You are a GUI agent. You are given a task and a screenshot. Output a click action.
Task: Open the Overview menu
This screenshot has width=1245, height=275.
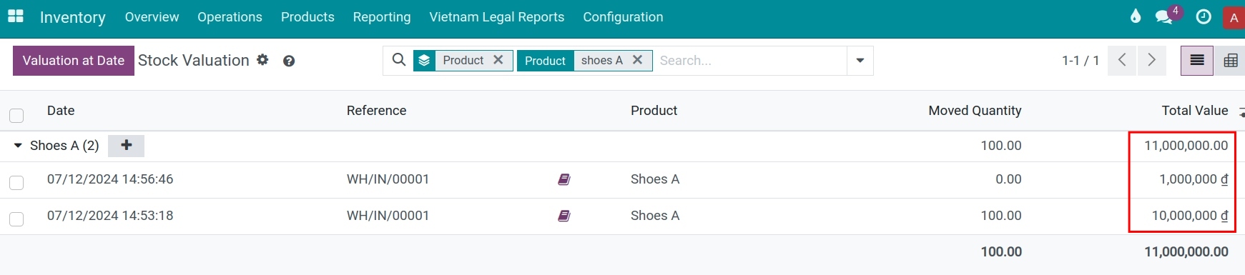[x=152, y=17]
